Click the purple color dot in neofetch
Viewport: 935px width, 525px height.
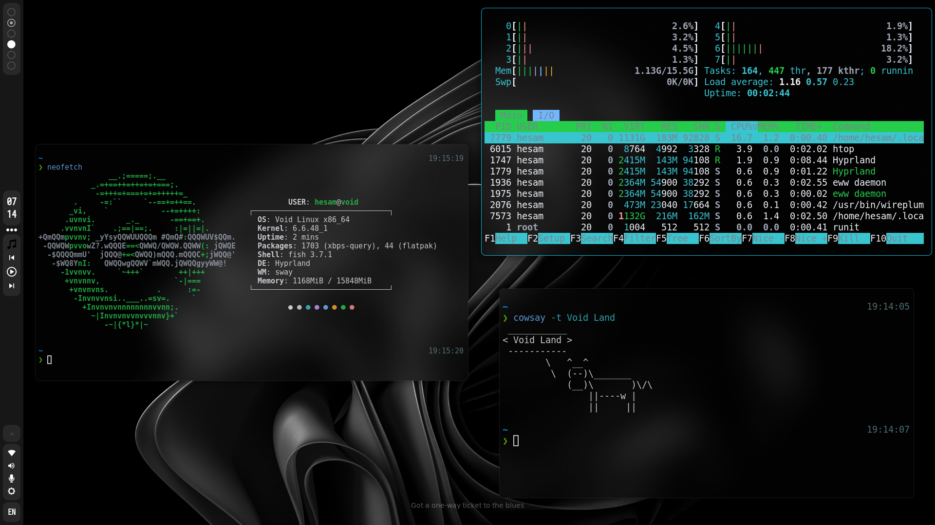(317, 307)
